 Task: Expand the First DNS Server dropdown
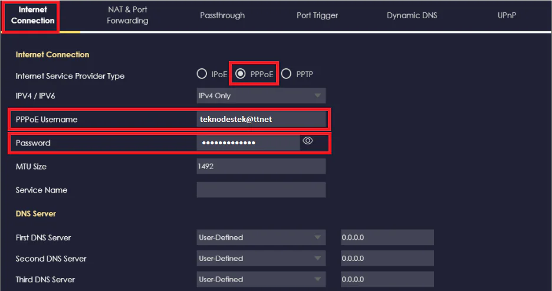[261, 237]
